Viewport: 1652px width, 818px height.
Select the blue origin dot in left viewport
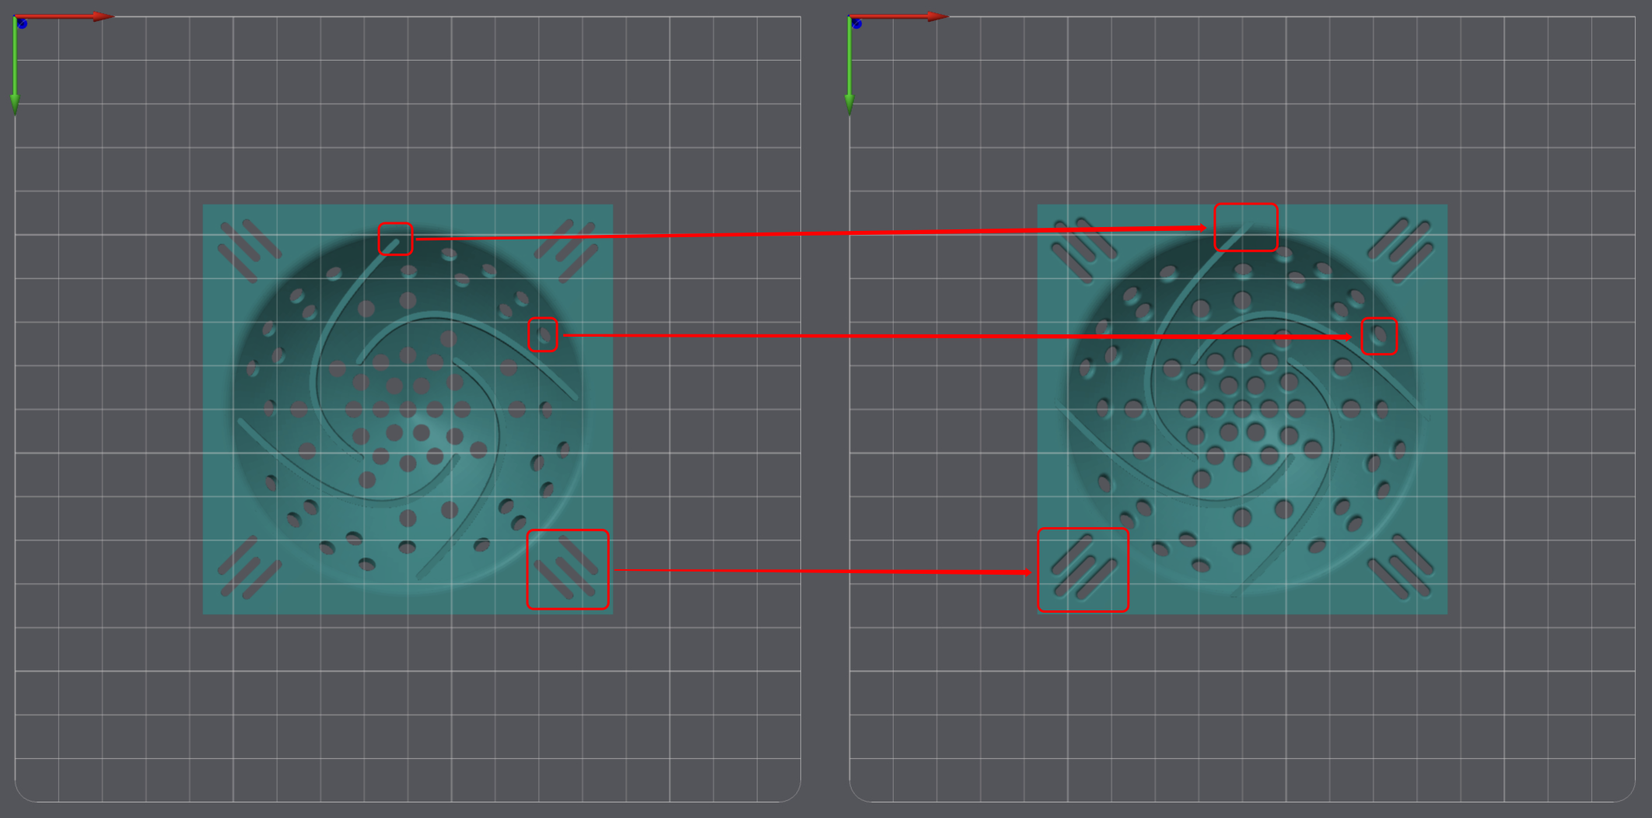coord(22,23)
